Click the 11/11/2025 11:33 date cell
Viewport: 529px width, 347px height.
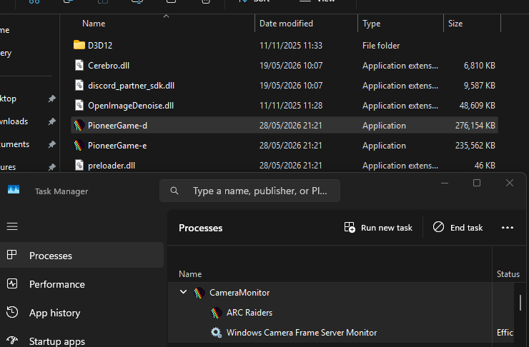pyautogui.click(x=291, y=45)
